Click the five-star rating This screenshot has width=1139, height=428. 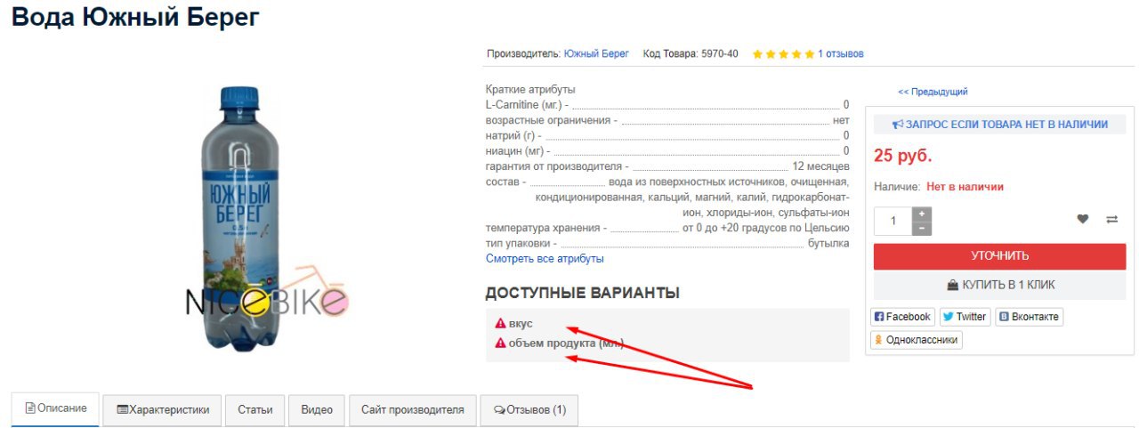(x=783, y=54)
